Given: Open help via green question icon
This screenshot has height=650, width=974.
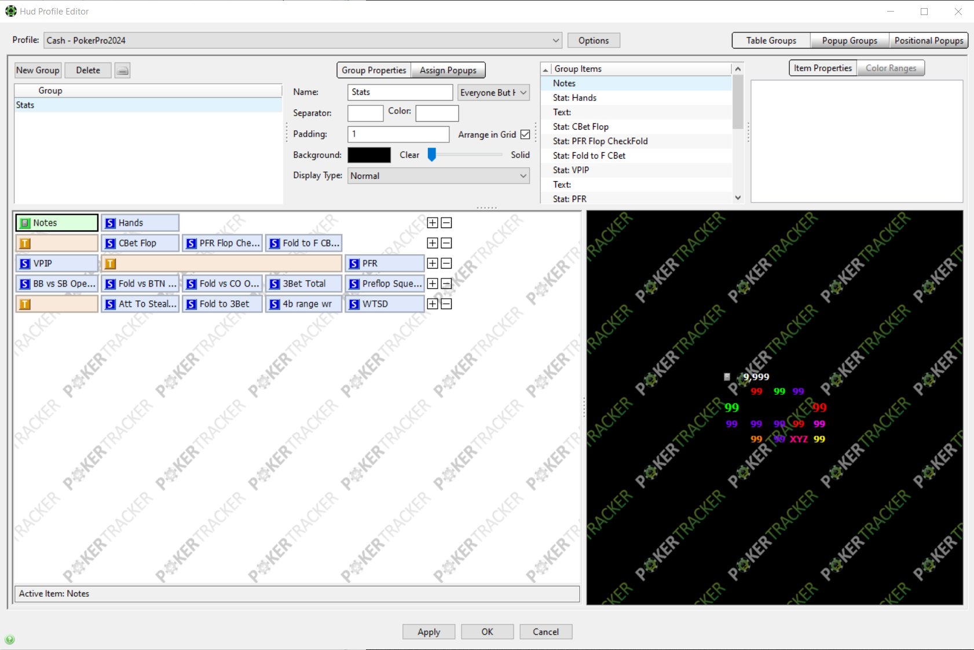Looking at the screenshot, I should click(x=10, y=640).
